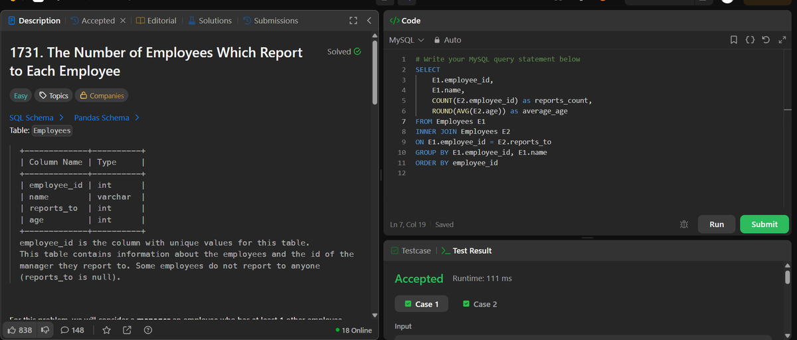797x340 pixels.
Task: Expand the SQL Schema section
Action: pos(37,118)
